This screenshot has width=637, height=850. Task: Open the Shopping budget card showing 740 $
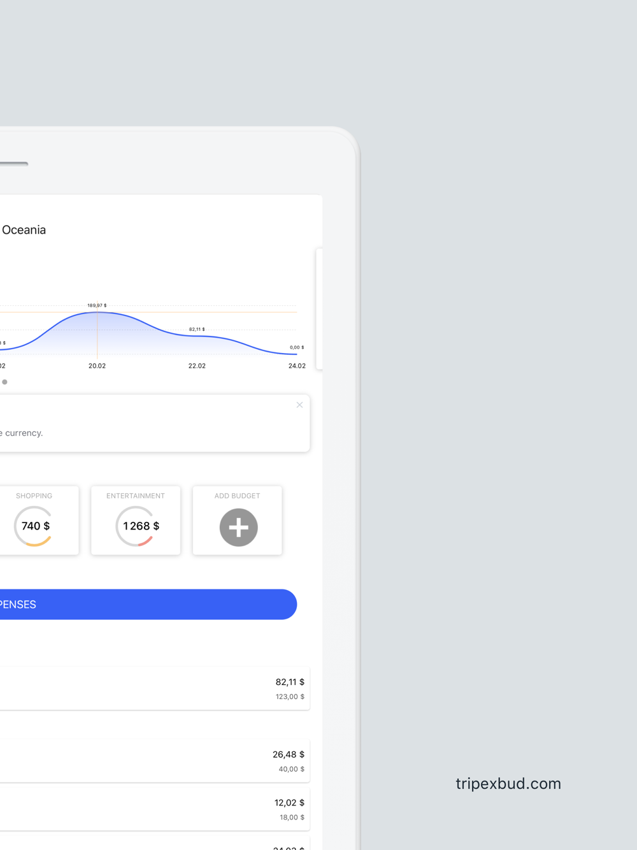(38, 520)
